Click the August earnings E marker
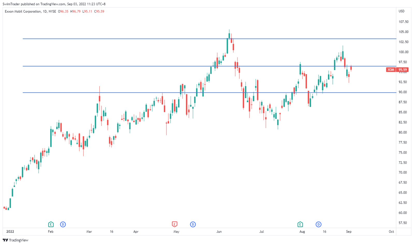 coord(300,224)
